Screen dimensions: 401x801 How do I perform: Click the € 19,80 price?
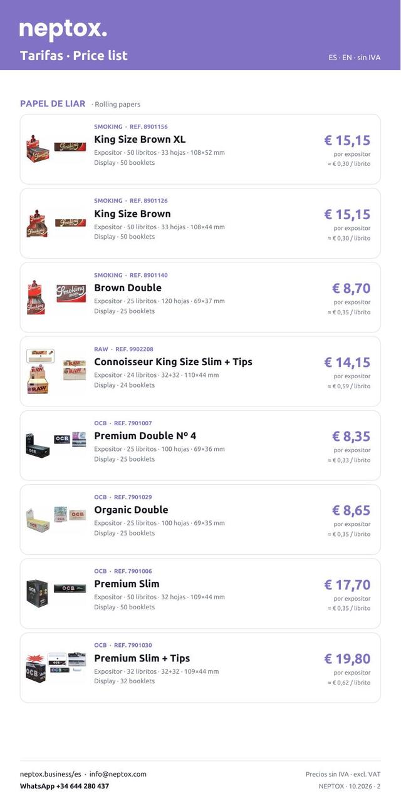coord(347,659)
